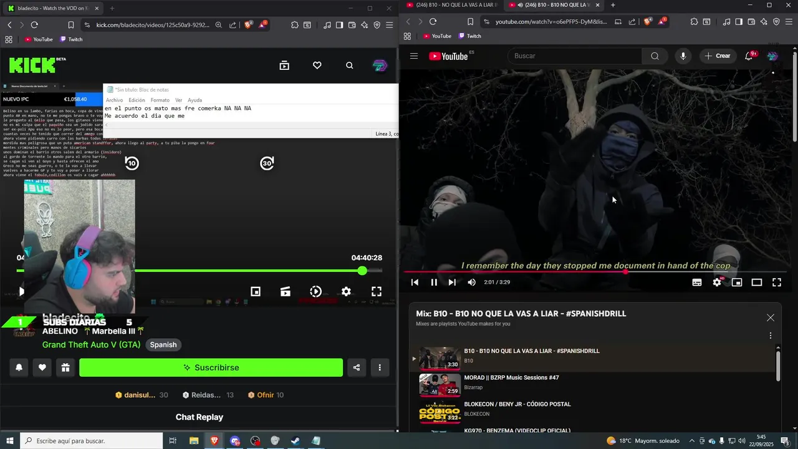Image resolution: width=798 pixels, height=449 pixels.
Task: Open Kick profile avatar menu
Action: click(x=380, y=65)
